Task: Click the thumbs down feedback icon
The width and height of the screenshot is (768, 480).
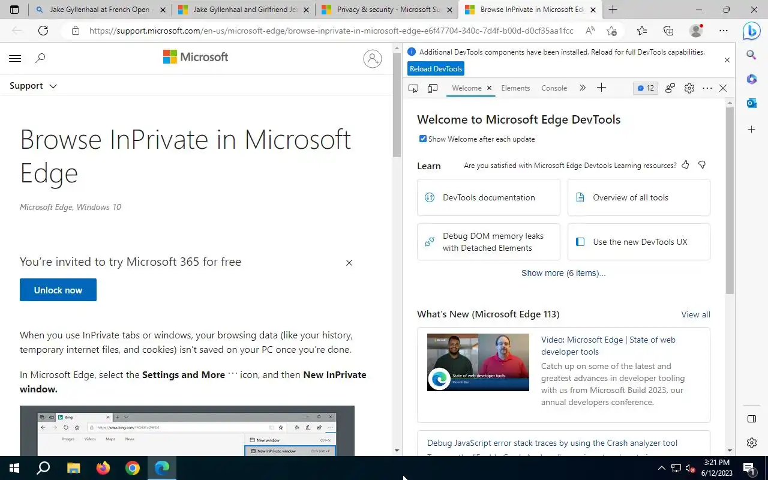Action: tap(702, 165)
